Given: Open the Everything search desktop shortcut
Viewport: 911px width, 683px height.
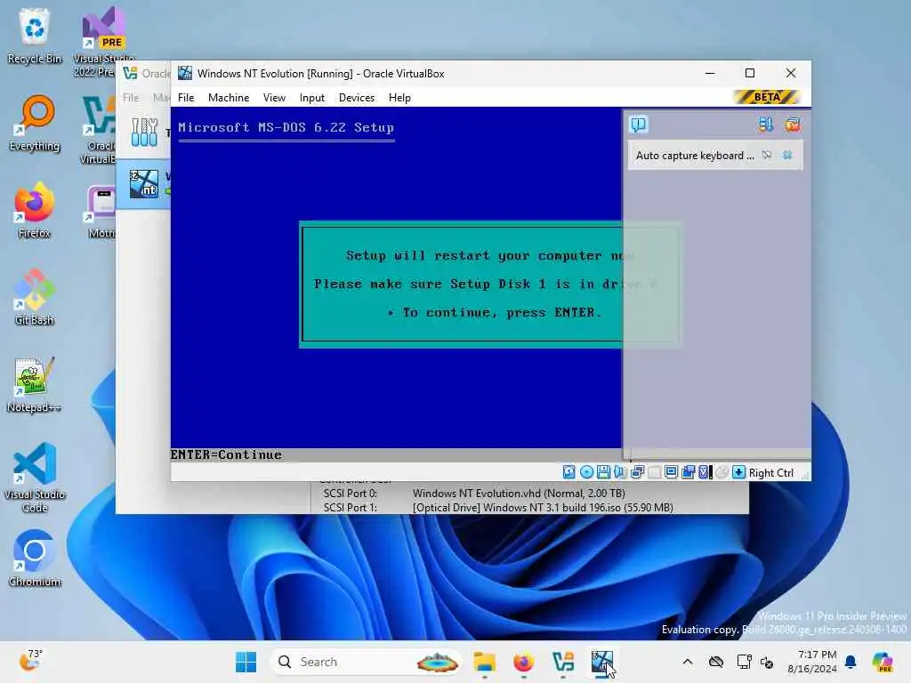Looking at the screenshot, I should tap(35, 123).
